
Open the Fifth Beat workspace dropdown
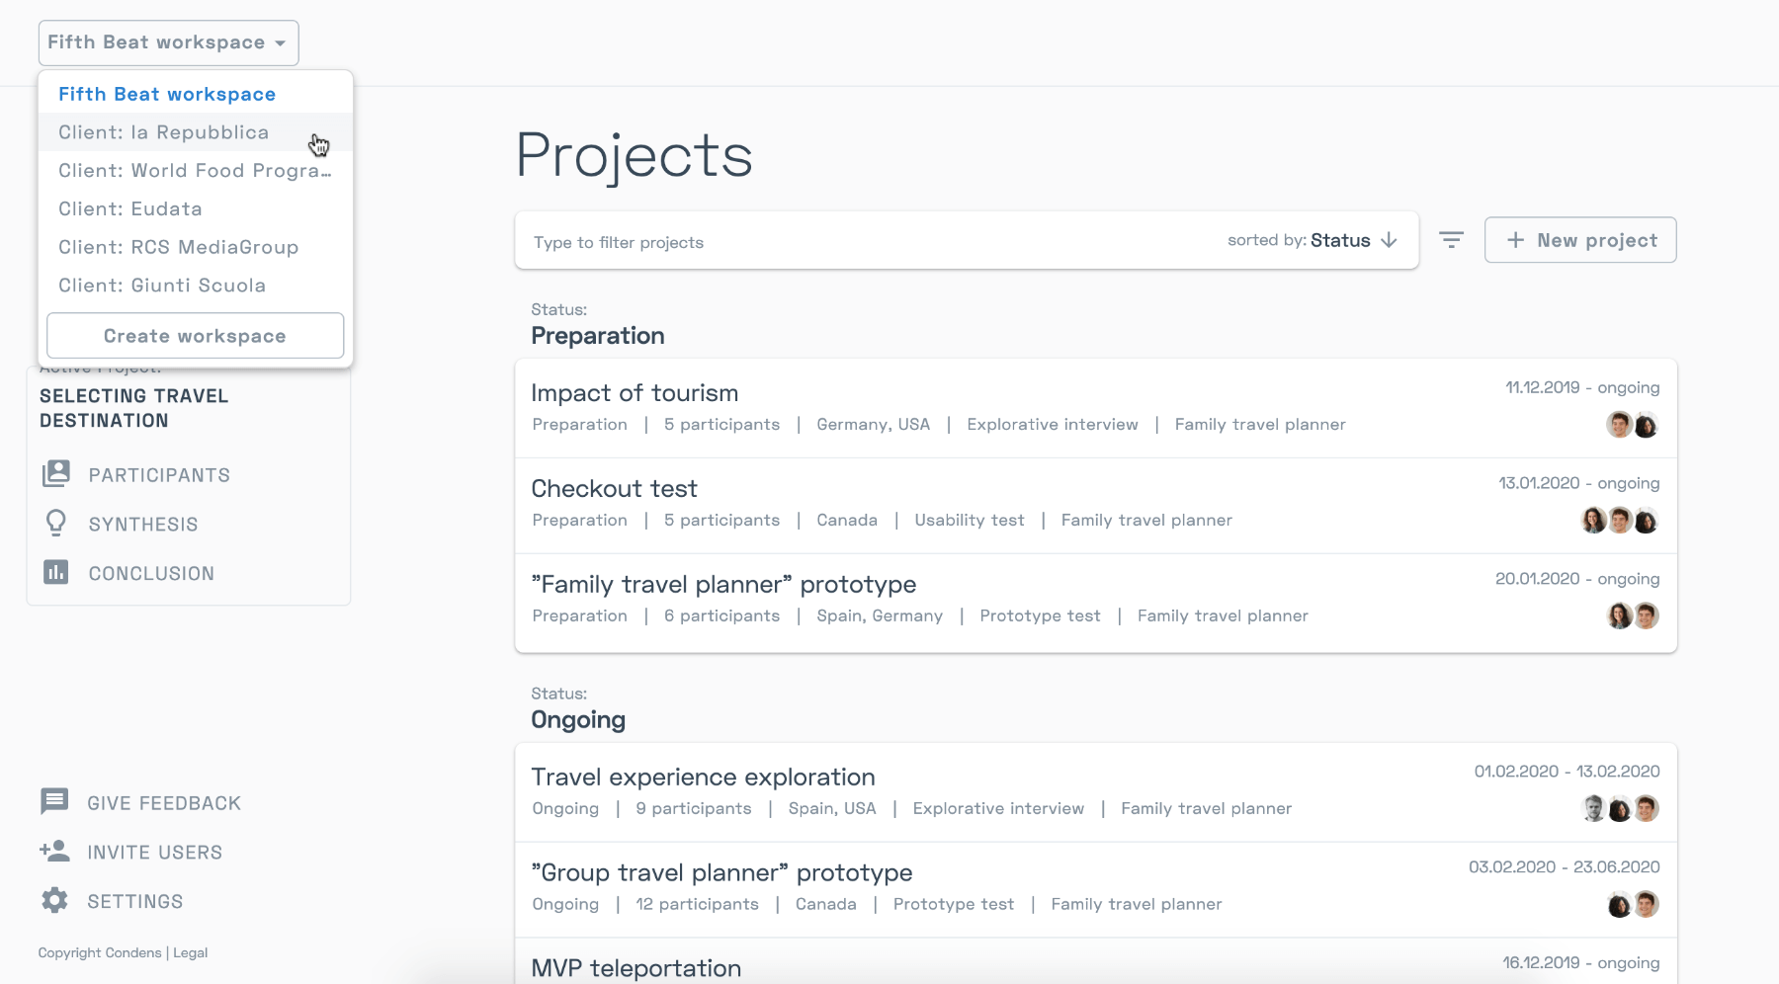tap(168, 42)
